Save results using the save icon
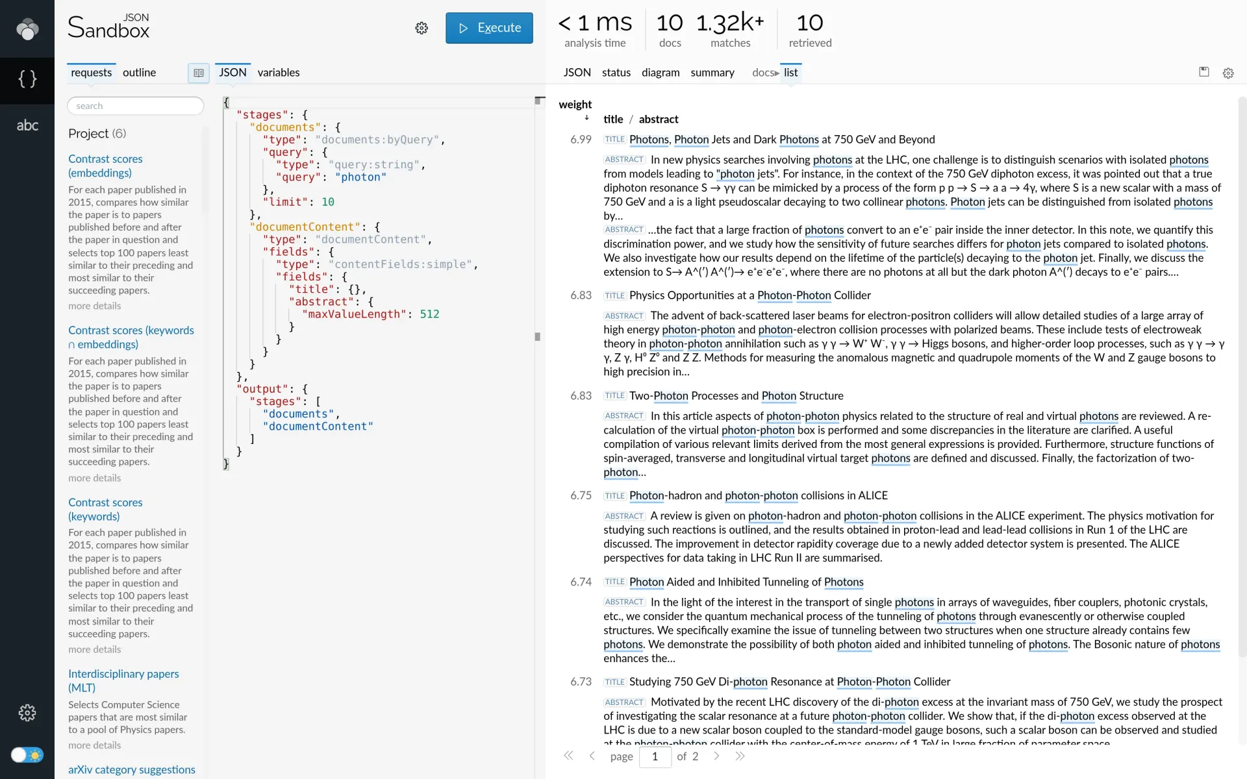This screenshot has width=1247, height=779. [x=1203, y=72]
